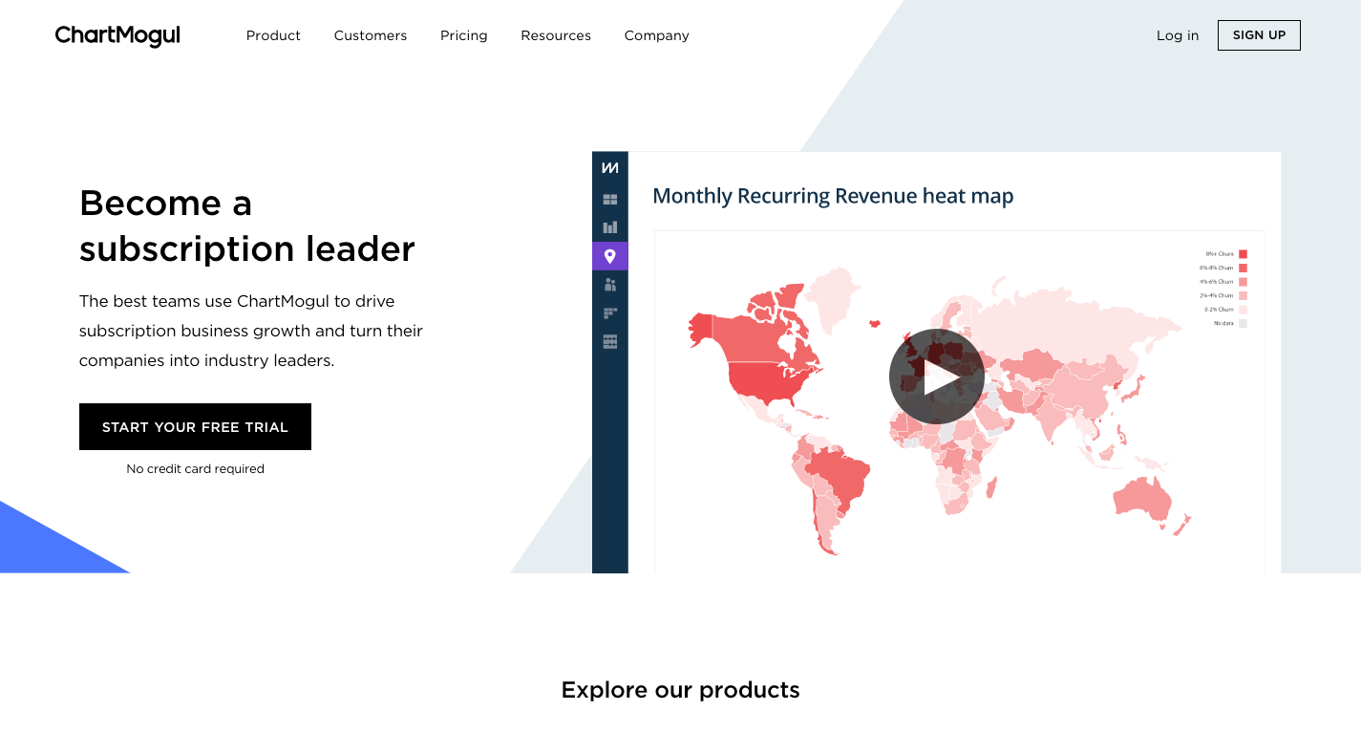This screenshot has width=1361, height=754.
Task: Select the bar chart icon in sidebar
Action: pos(609,227)
